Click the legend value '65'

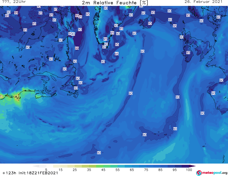click(x=132, y=170)
